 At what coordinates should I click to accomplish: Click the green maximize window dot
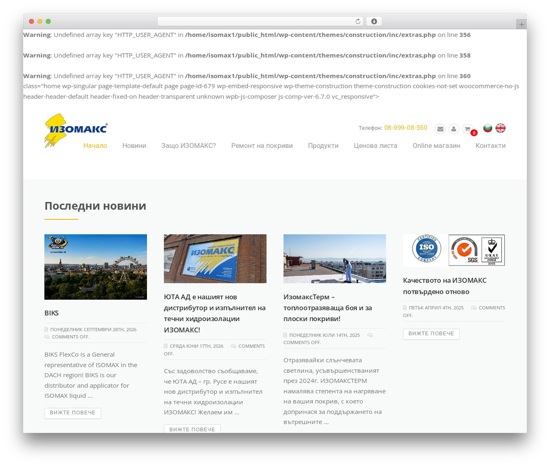click(x=48, y=21)
